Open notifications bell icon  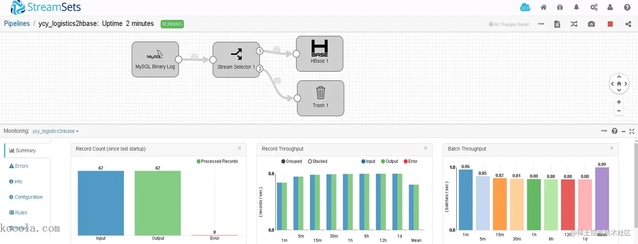576,7
